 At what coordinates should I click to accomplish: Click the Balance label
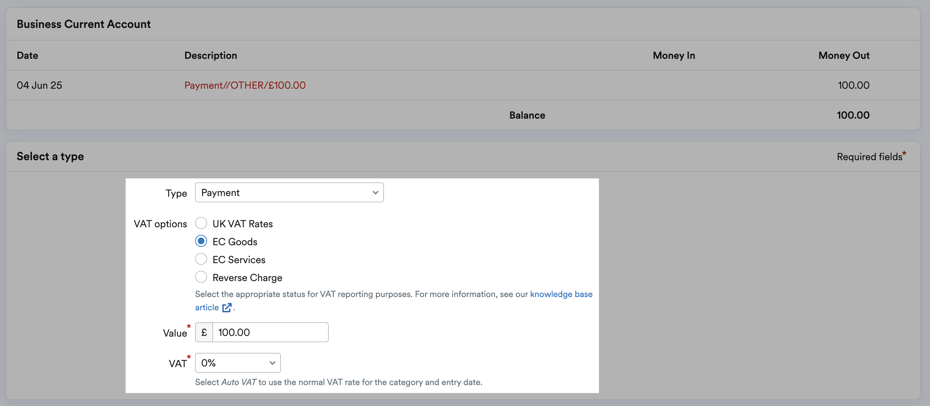click(527, 115)
